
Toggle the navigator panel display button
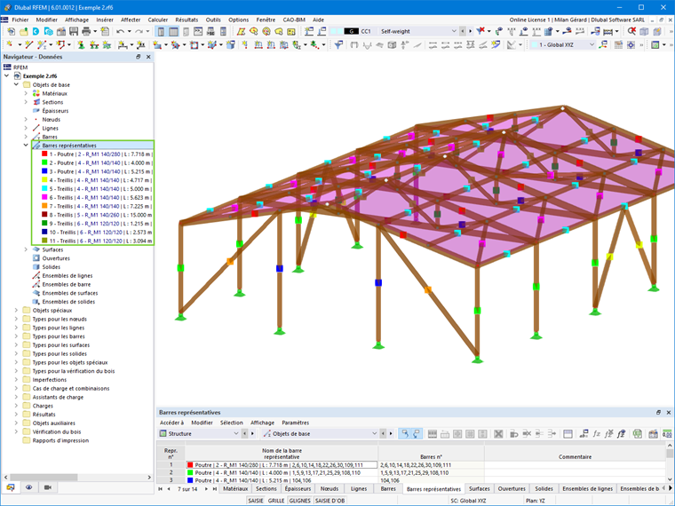tap(161, 31)
